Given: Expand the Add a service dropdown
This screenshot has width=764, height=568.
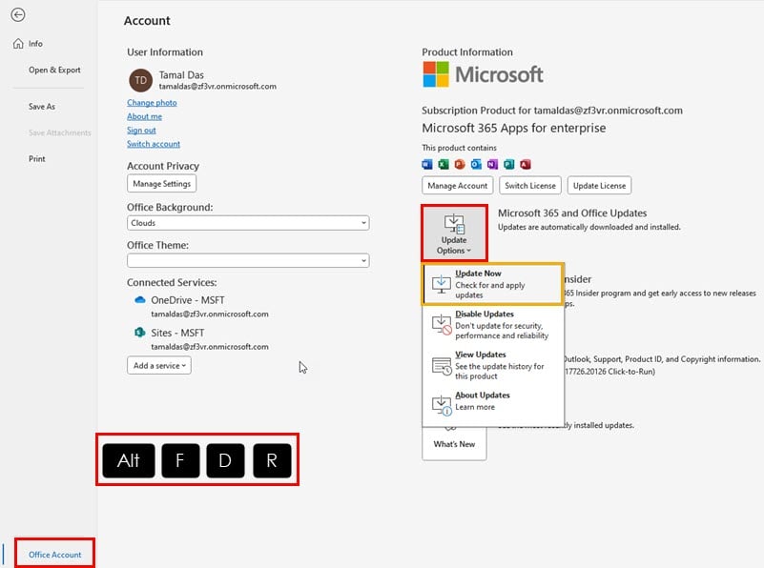Looking at the screenshot, I should pyautogui.click(x=159, y=366).
